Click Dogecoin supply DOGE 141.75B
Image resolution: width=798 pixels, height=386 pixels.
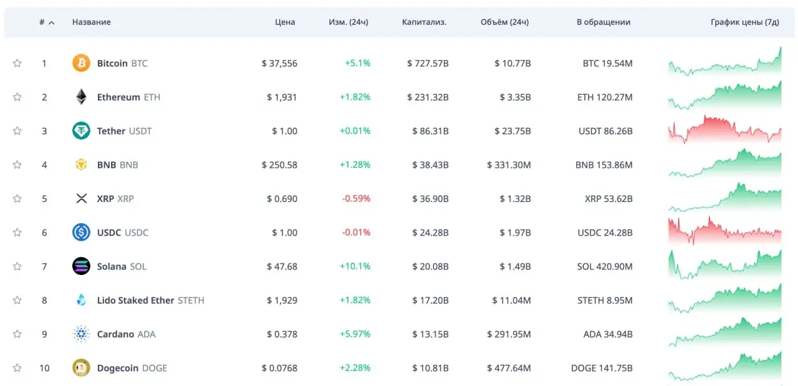click(x=602, y=368)
